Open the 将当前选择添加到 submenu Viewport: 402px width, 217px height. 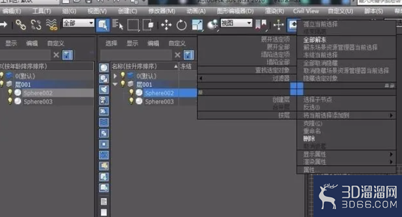coord(347,116)
